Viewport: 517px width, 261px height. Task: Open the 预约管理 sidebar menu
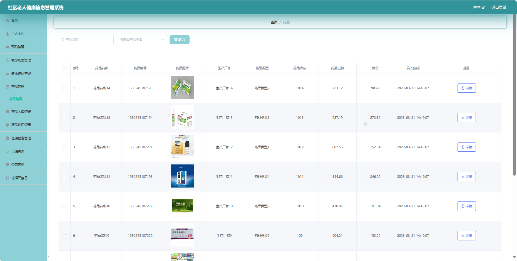point(24,47)
